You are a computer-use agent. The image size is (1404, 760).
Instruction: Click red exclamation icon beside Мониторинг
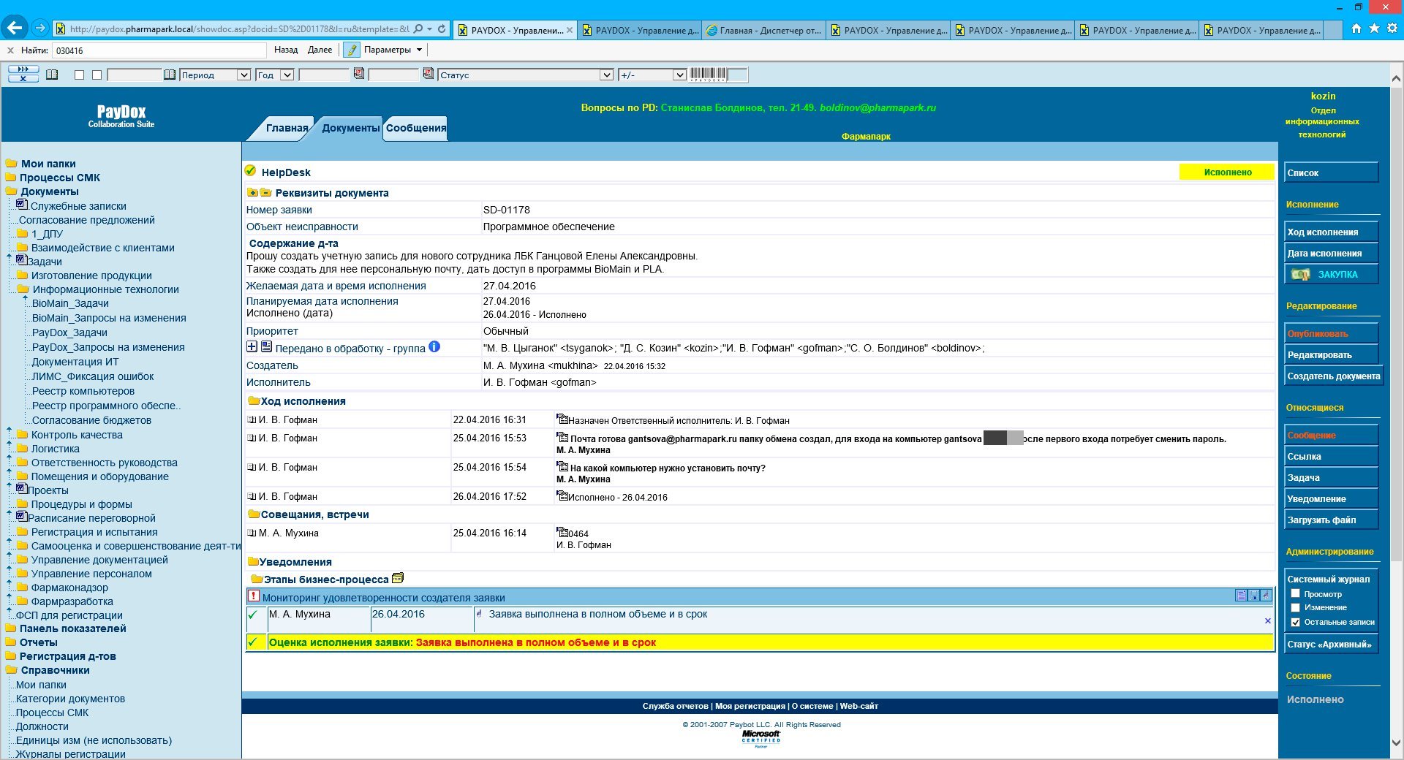pos(254,596)
